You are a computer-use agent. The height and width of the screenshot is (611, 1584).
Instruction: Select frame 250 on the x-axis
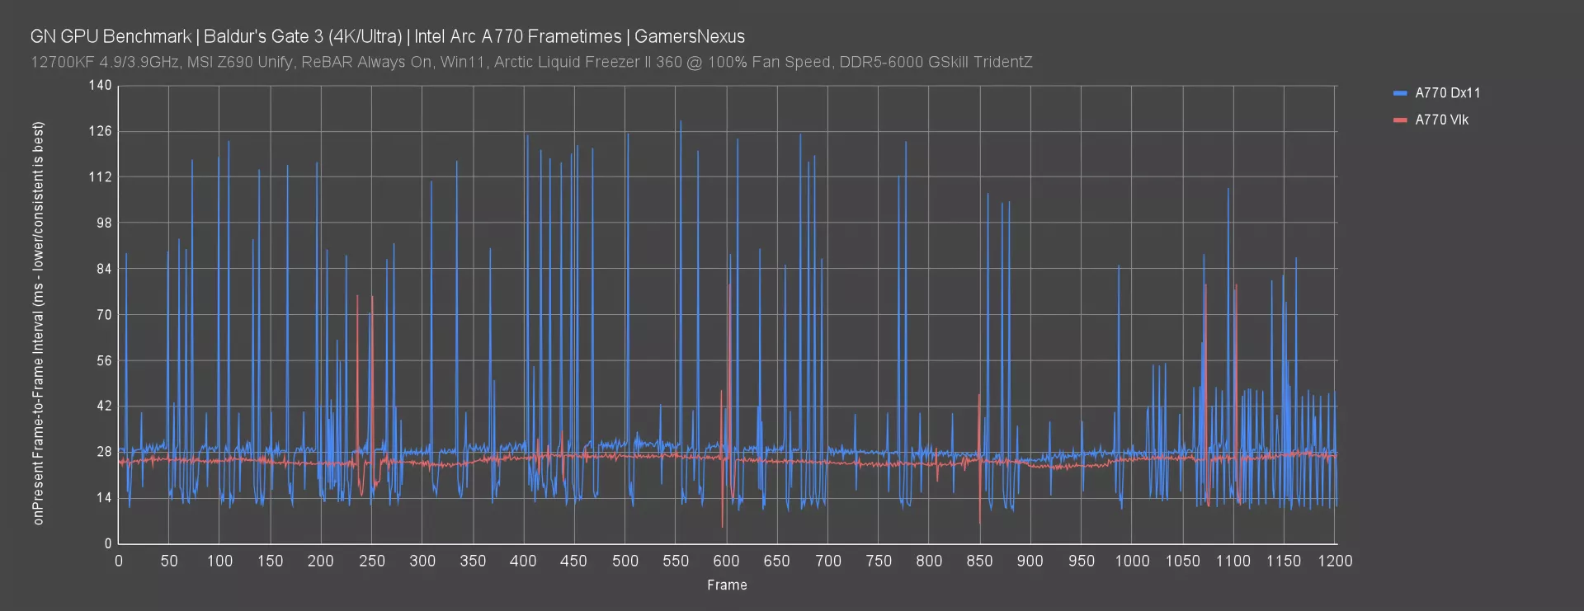371,561
